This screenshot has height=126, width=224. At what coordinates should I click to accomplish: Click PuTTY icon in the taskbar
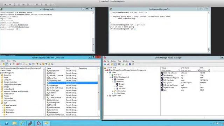click(x=30, y=123)
